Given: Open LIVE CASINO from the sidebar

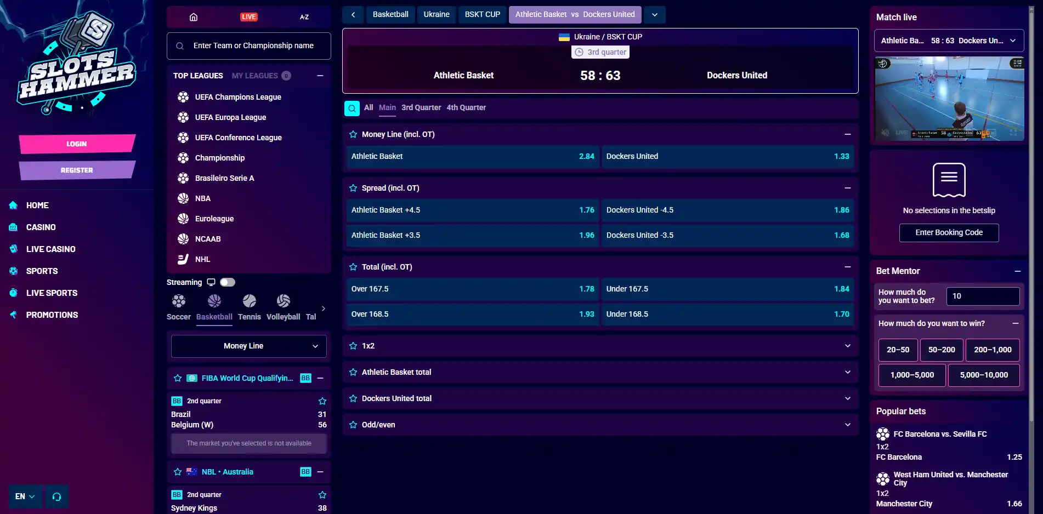Looking at the screenshot, I should [51, 249].
